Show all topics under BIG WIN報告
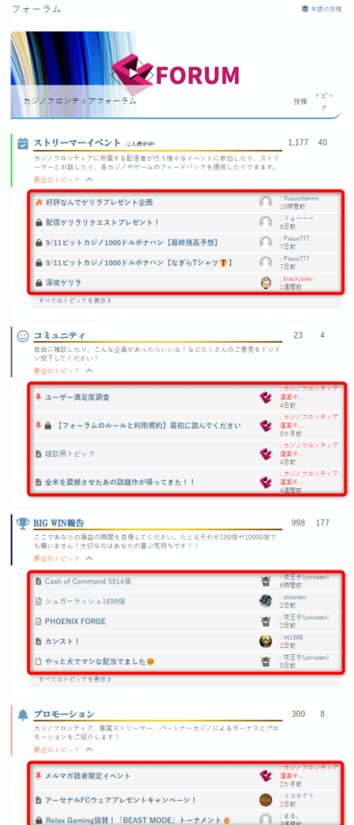Viewport: 354px width, 825px height. pos(74,679)
